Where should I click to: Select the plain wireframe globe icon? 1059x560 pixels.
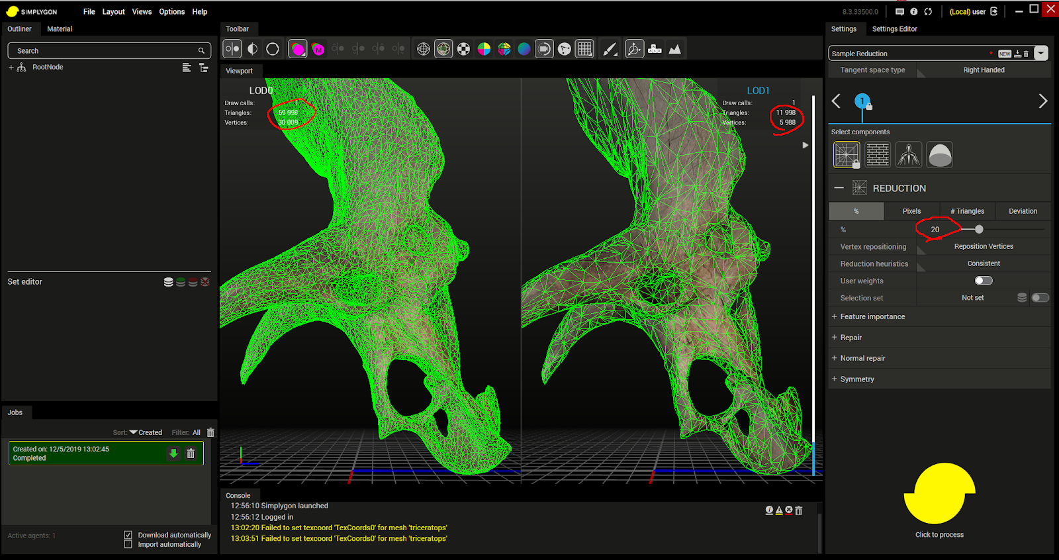tap(424, 49)
